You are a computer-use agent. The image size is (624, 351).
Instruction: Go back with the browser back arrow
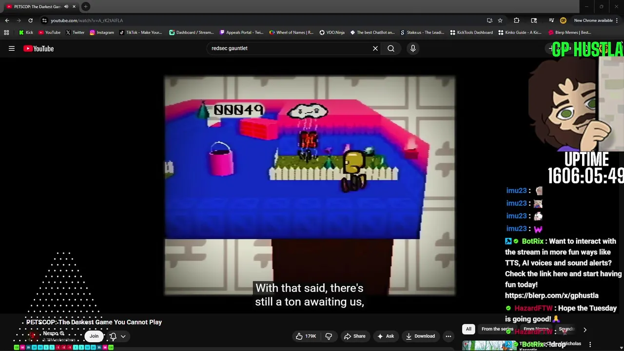coord(7,20)
